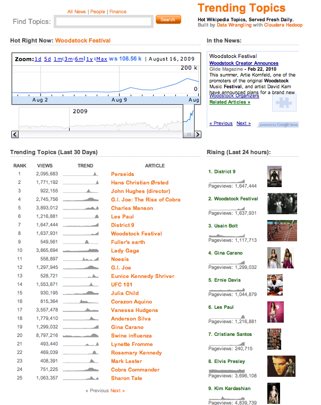
Task: Click the chart scroll left arrow
Action: (x=15, y=134)
